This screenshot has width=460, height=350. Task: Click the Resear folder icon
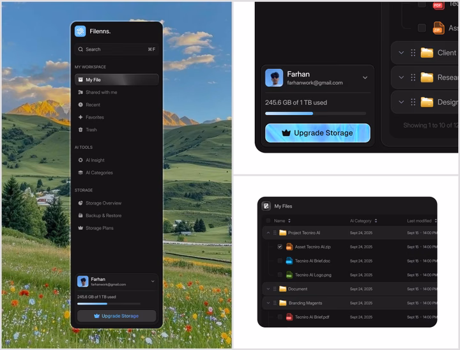(427, 77)
